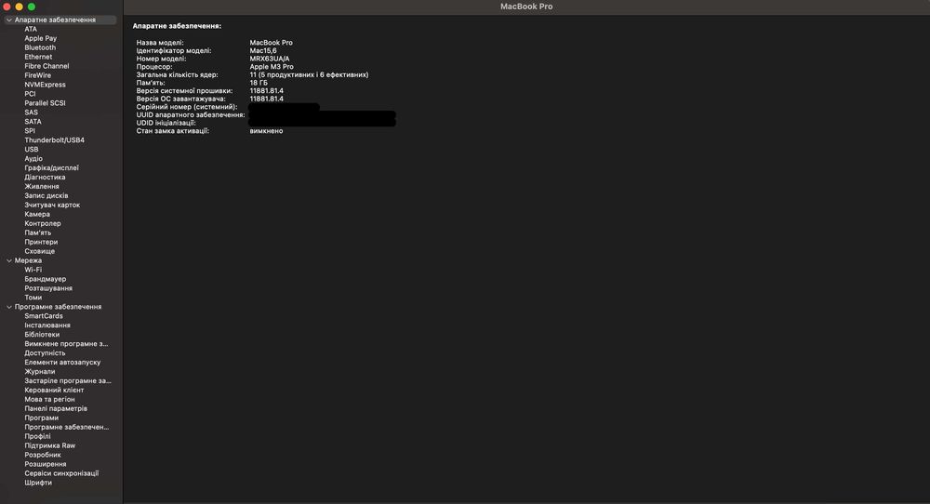Image resolution: width=930 pixels, height=504 pixels.
Task: Select Брандмауер in the sidebar
Action: coord(46,279)
